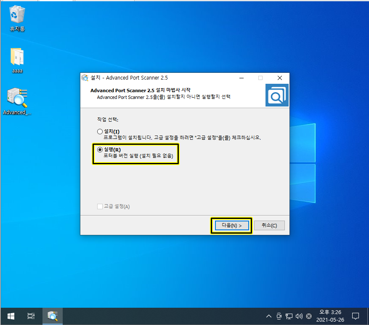This screenshot has height=325, width=369.
Task: Expand hidden system tray icons
Action: point(269,316)
